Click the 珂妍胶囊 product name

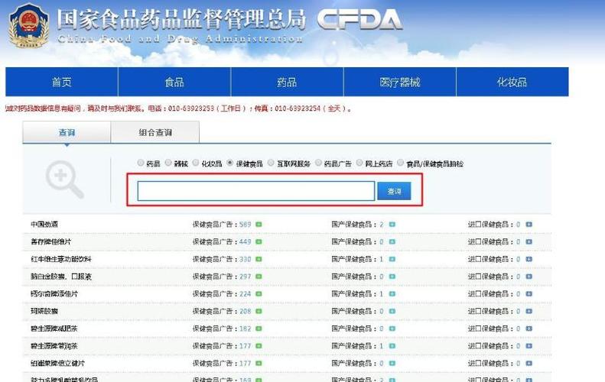click(x=44, y=311)
